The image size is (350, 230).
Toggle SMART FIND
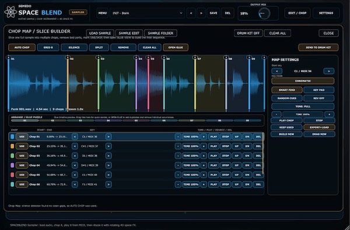[x=287, y=90]
